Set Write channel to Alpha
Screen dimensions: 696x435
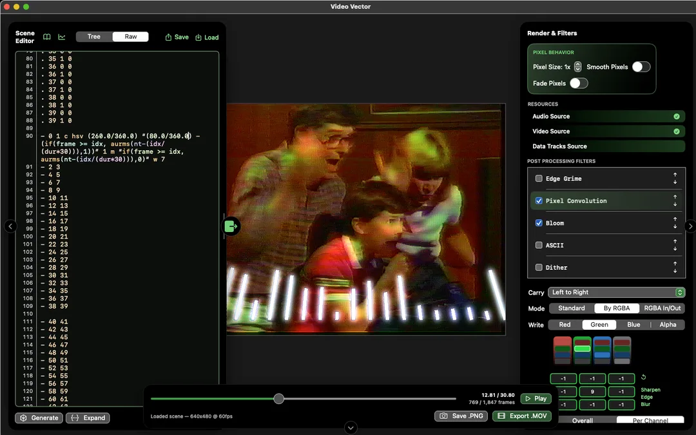pos(668,324)
